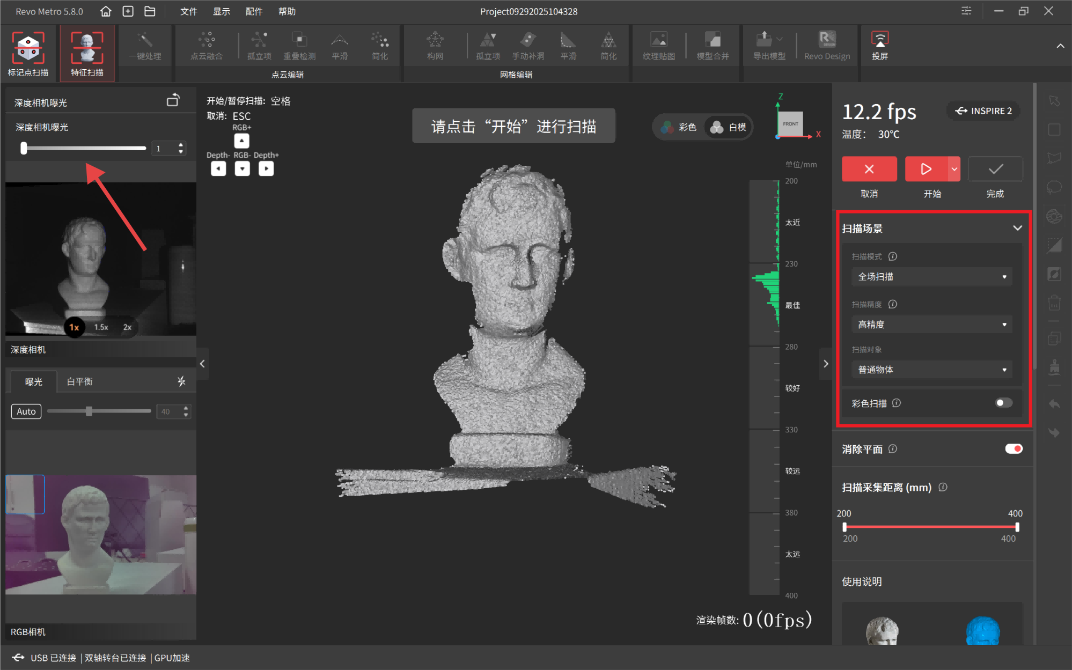Open the 文件 menu
The width and height of the screenshot is (1072, 670).
pyautogui.click(x=188, y=11)
